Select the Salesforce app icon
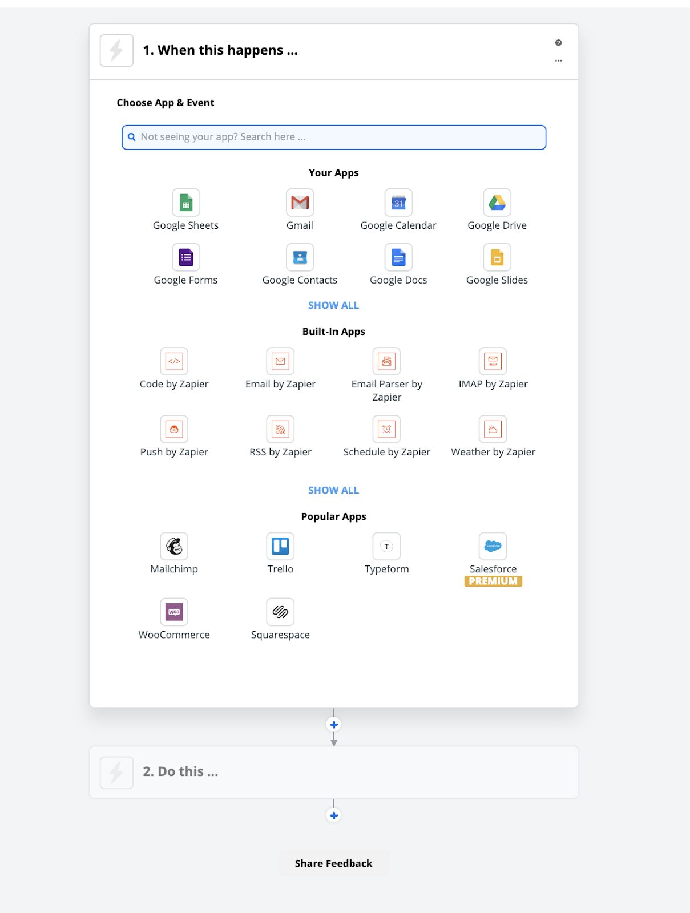690x913 pixels. coord(493,546)
